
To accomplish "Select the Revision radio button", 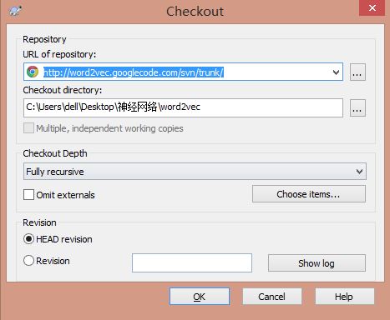I will [x=29, y=261].
